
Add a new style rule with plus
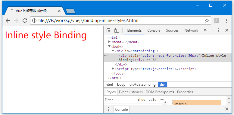tap(162, 100)
